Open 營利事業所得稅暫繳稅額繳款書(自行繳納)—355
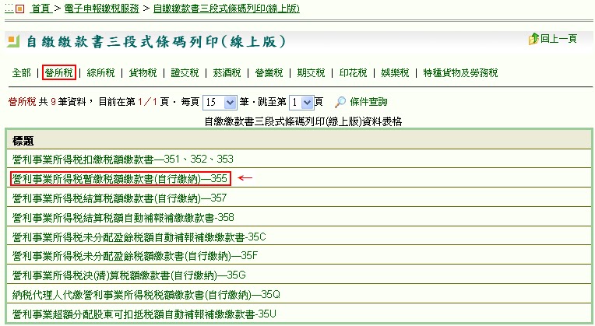This screenshot has height=326, width=595. tap(120, 178)
